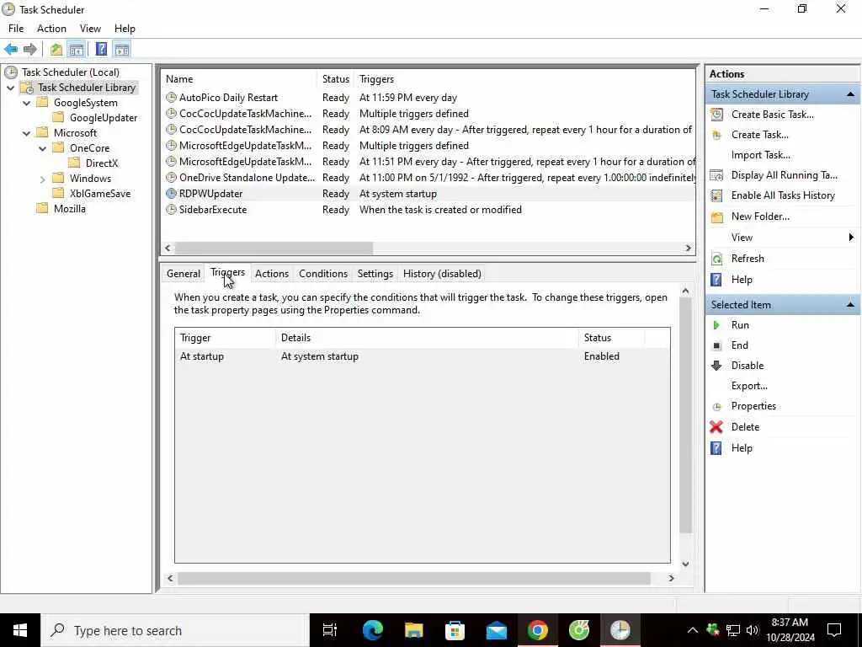862x647 pixels.
Task: Open the View submenu arrow
Action: (x=851, y=238)
